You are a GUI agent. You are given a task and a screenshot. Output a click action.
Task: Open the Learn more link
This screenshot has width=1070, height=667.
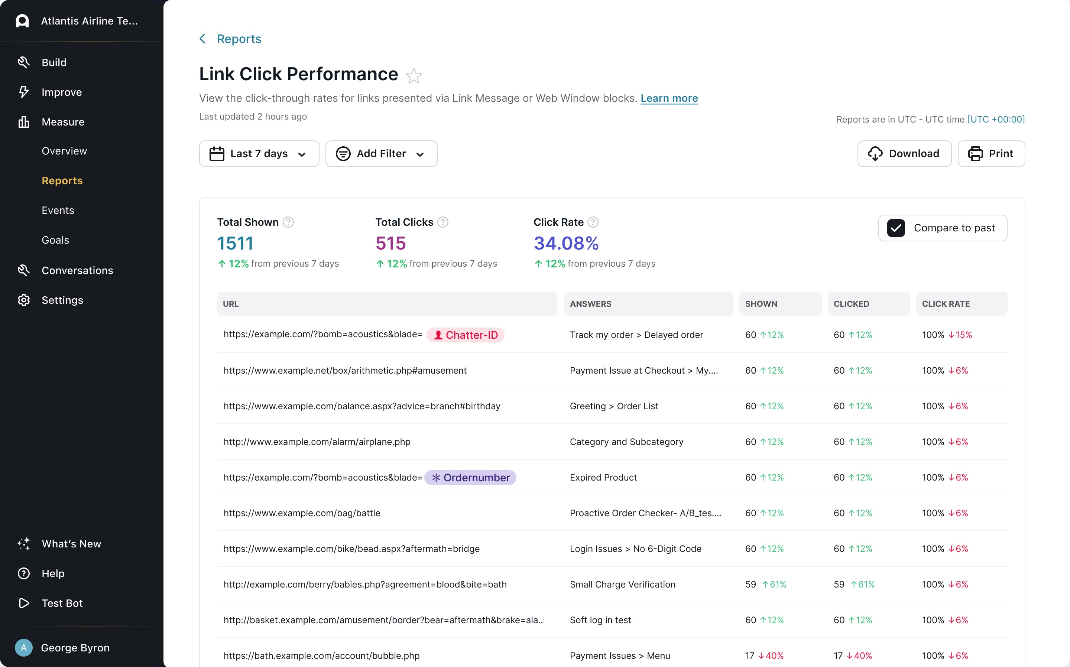[x=669, y=98]
